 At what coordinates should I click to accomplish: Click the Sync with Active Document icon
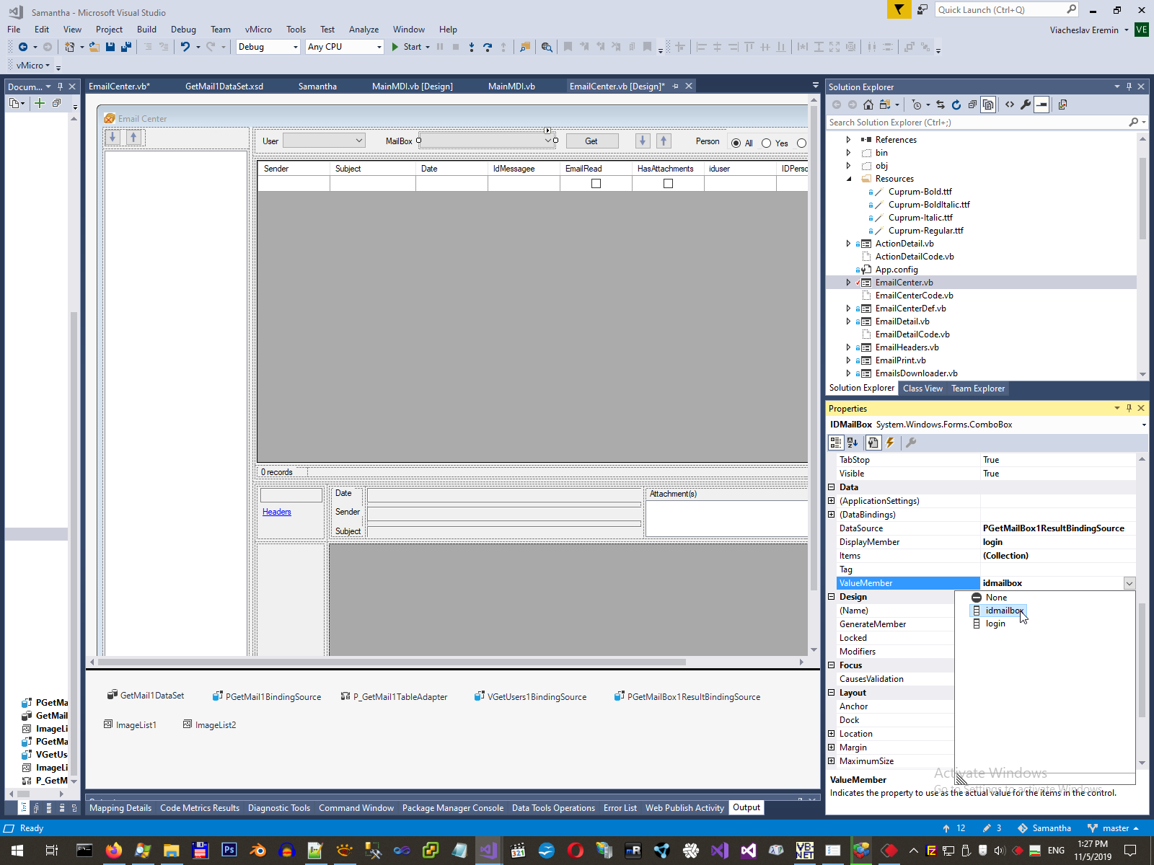941,105
